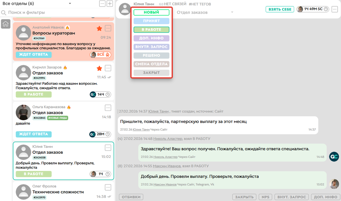Image resolution: width=341 pixels, height=201 pixels.
Task: Click Кирилл Захаров avatar in ticket list
Action: (23, 72)
